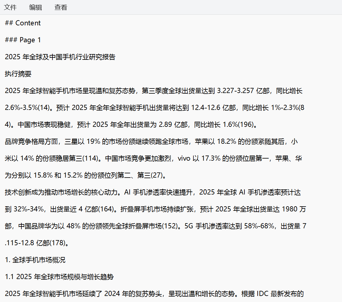Click the line starting '2025 年全球智能手机市场呈现温和复苏态势'

click(x=154, y=91)
